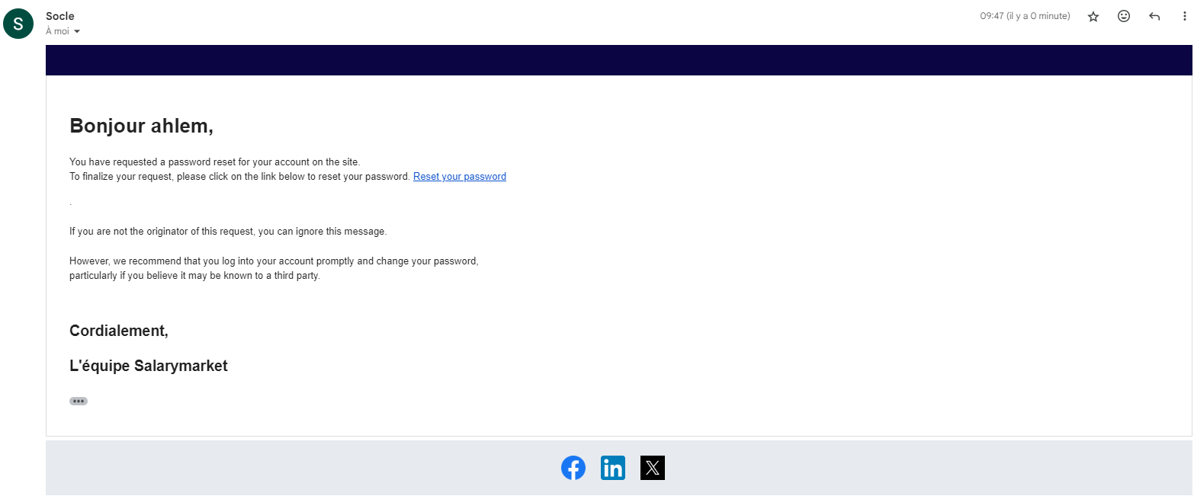The width and height of the screenshot is (1194, 496).
Task: Star this email from Socle
Action: click(x=1093, y=17)
